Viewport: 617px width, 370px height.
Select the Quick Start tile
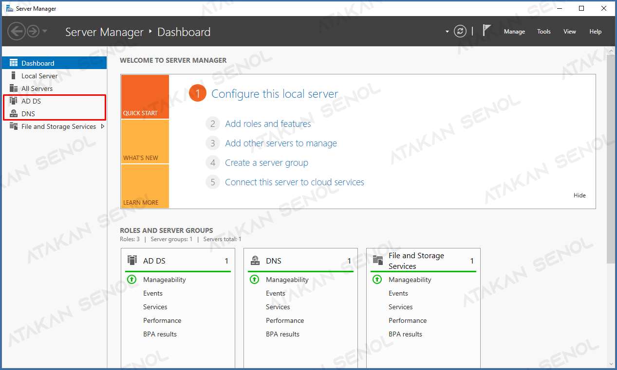click(145, 97)
